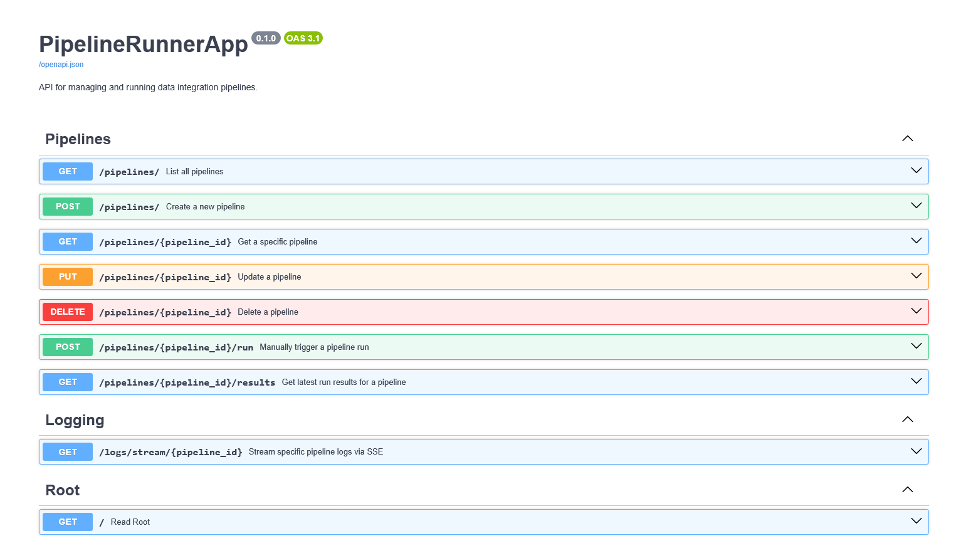Image resolution: width=966 pixels, height=558 pixels.
Task: Open the /pipelines/{pipeline_id}/run endpoint path
Action: pyautogui.click(x=176, y=347)
